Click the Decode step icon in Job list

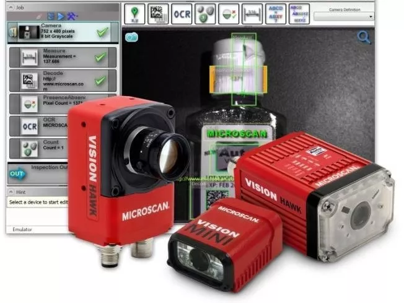(x=29, y=81)
